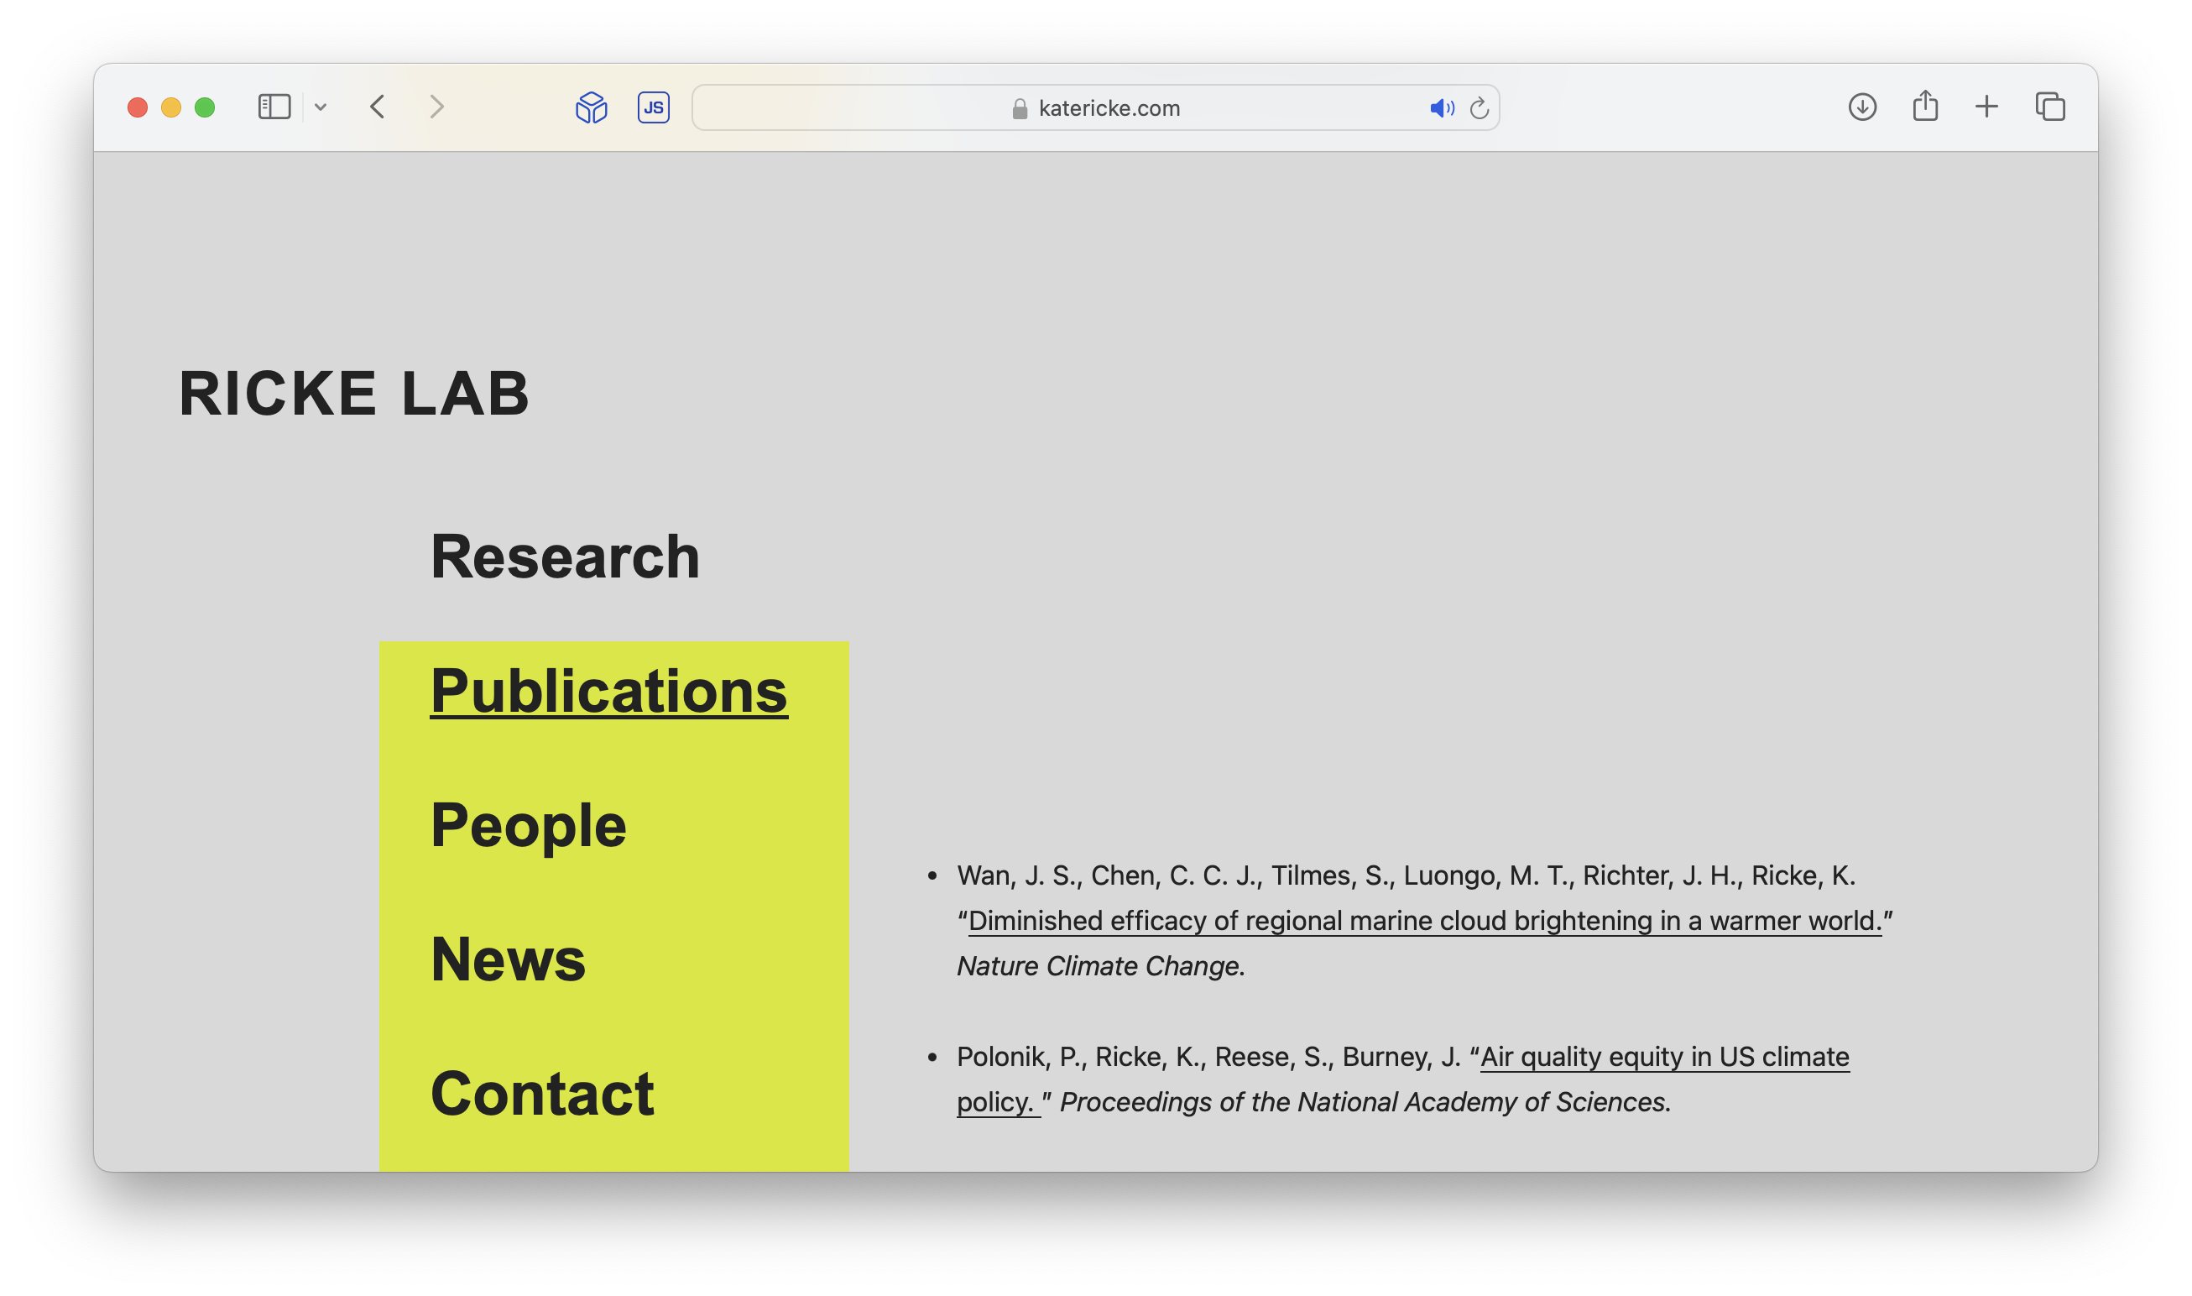Mute audio playing in this tab

pos(1440,108)
